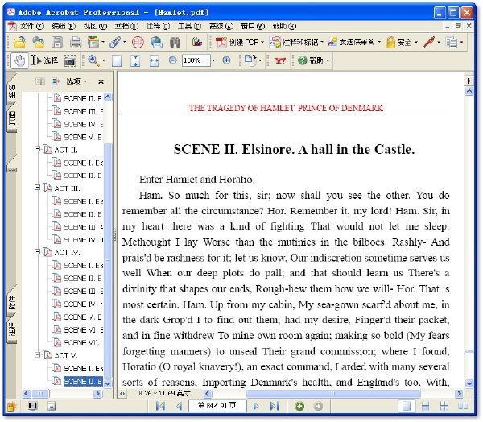This screenshot has width=483, height=422.
Task: Open the View menu
Action: (95, 26)
